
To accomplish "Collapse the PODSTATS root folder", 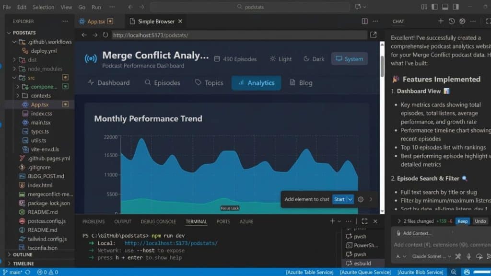I will [x=9, y=33].
